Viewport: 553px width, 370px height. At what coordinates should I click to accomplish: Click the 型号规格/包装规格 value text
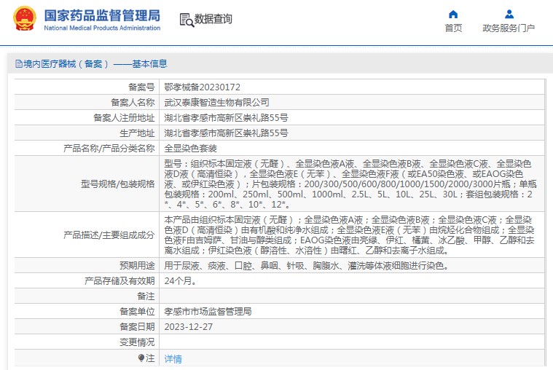pyautogui.click(x=350, y=184)
